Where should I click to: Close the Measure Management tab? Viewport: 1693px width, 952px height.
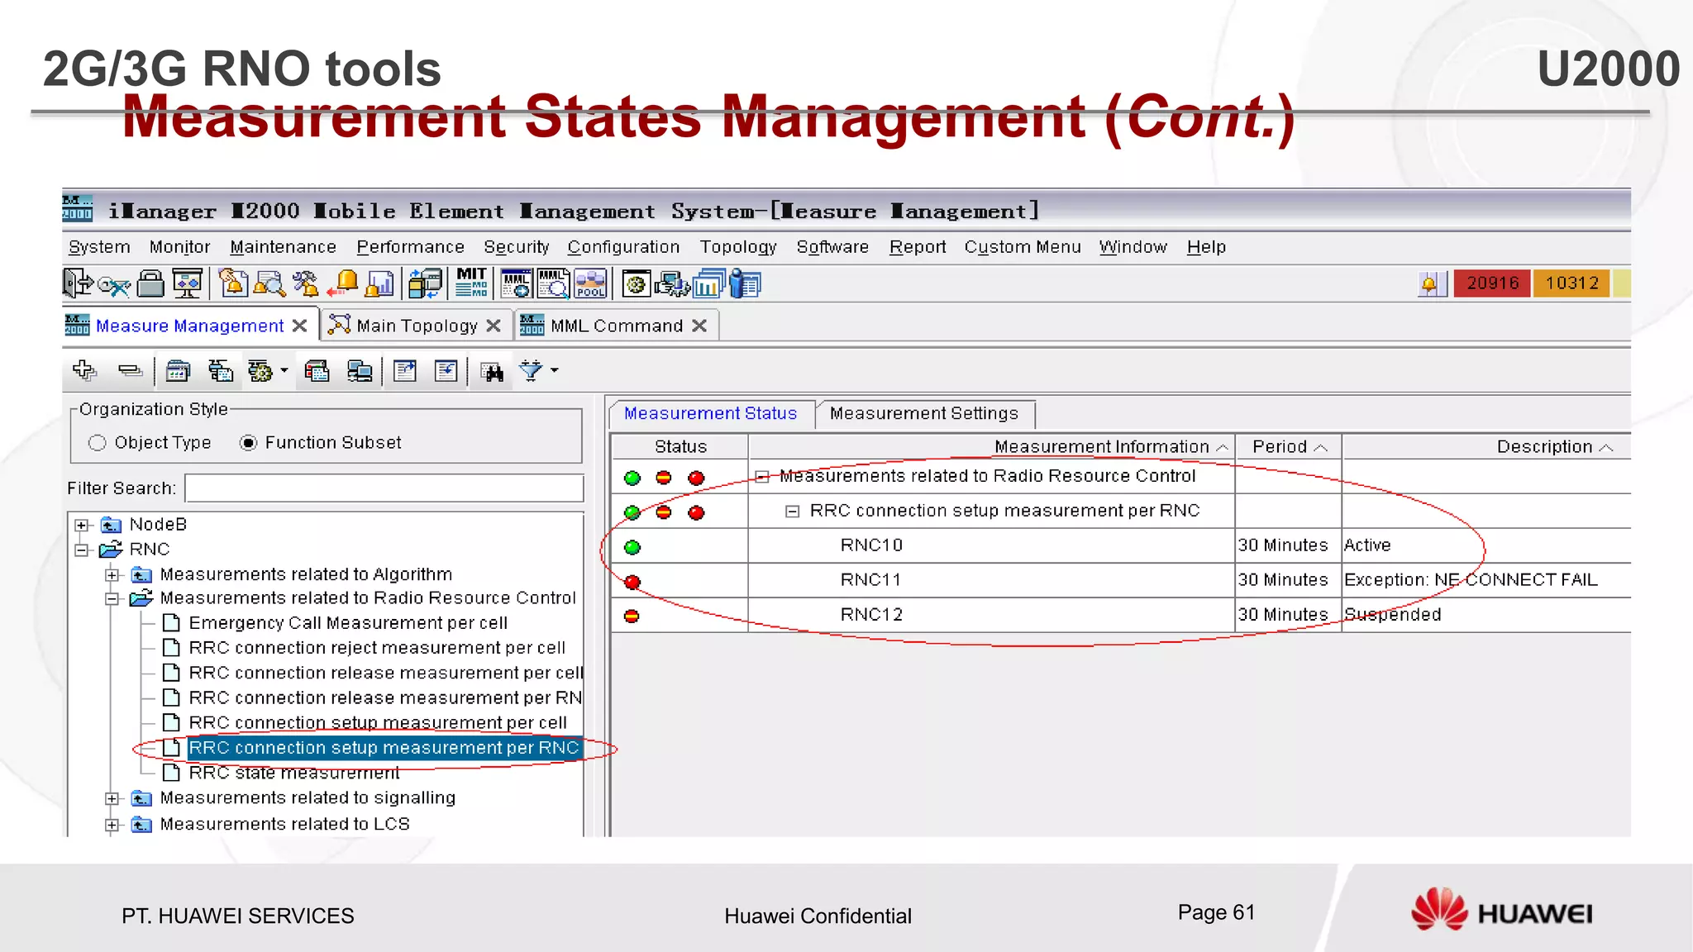coord(300,326)
